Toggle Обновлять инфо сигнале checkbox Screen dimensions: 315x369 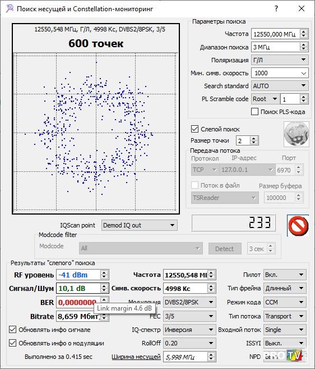[x=13, y=330]
